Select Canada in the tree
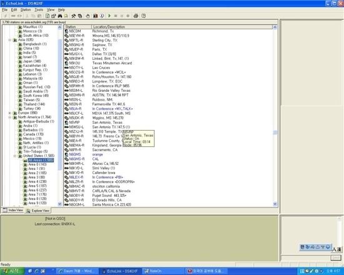 [x=33, y=134]
